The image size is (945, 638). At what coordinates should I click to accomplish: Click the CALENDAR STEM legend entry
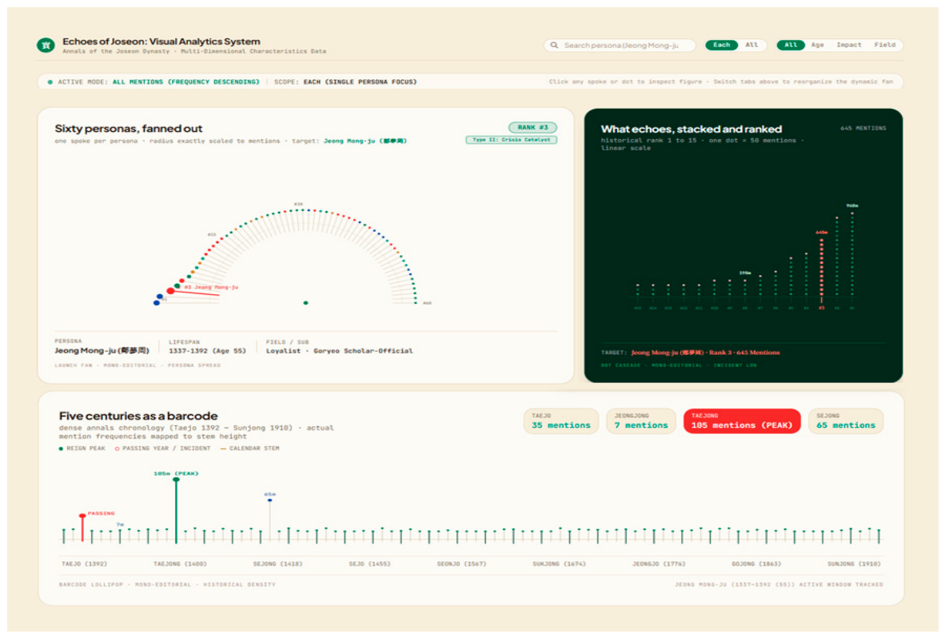tap(249, 449)
